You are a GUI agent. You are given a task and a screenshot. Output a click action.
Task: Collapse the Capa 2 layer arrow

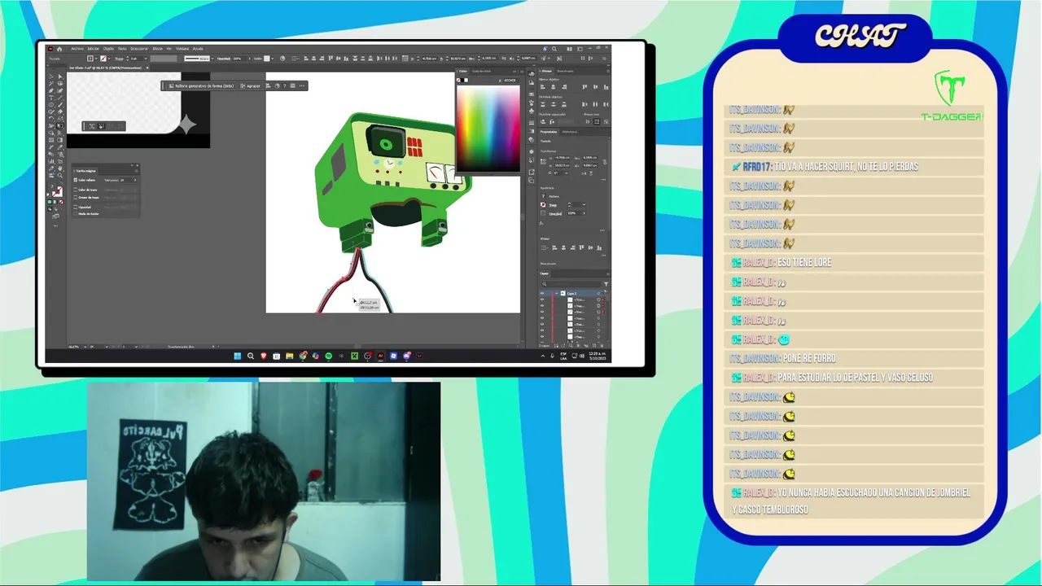pyautogui.click(x=557, y=294)
